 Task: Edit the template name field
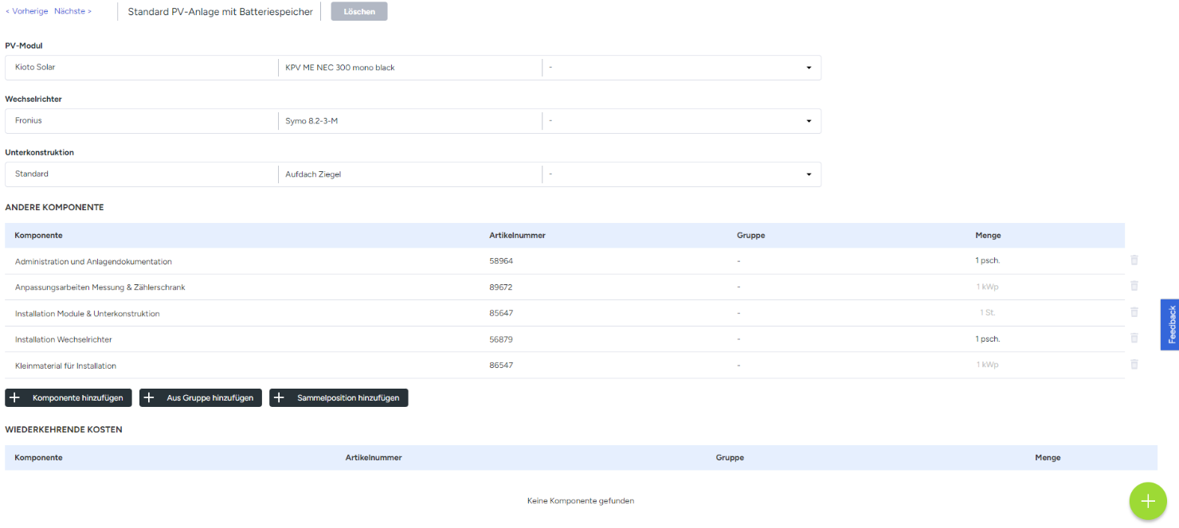click(220, 12)
